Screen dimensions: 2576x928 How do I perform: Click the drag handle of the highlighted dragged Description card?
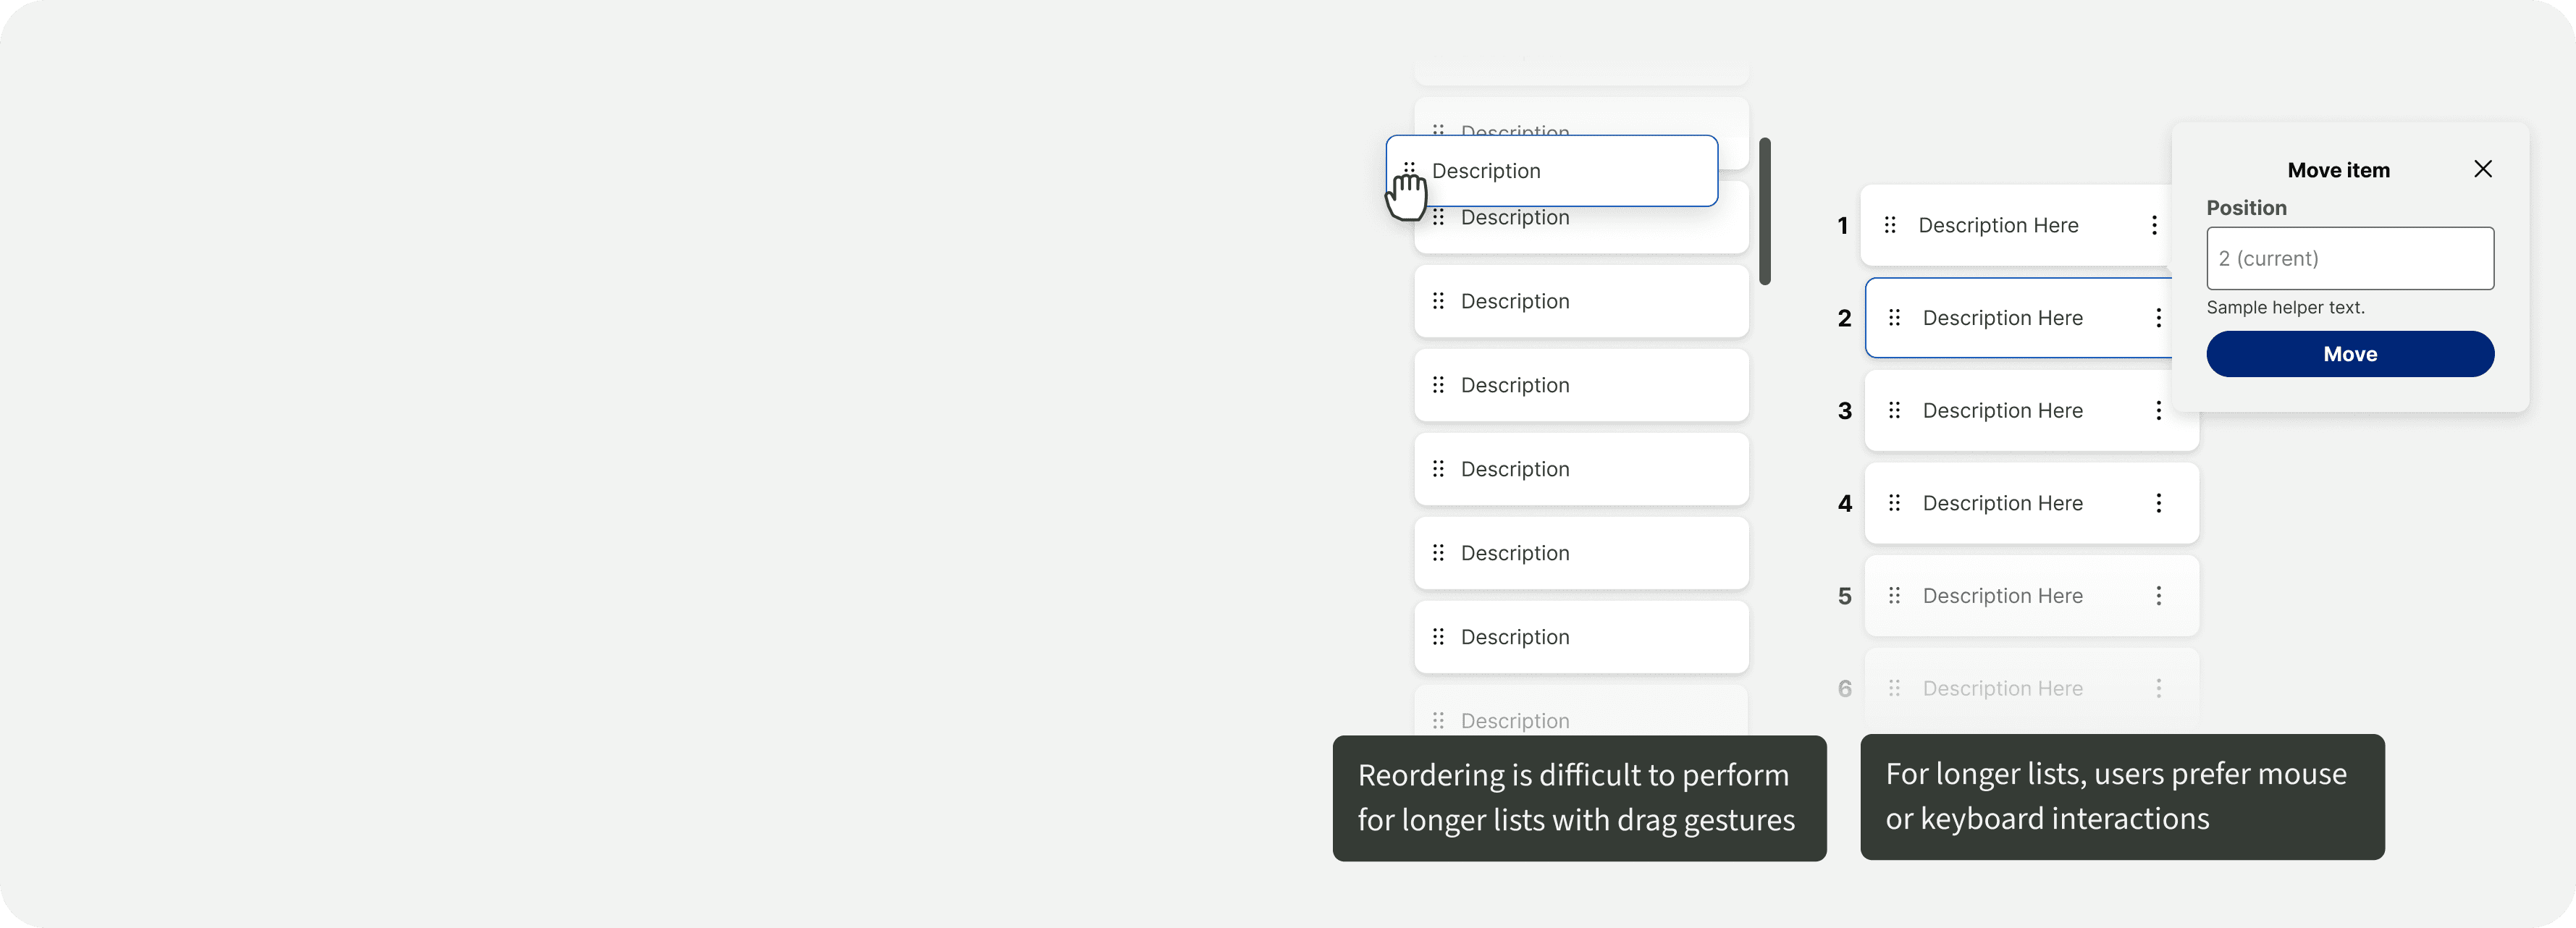[x=1409, y=169]
